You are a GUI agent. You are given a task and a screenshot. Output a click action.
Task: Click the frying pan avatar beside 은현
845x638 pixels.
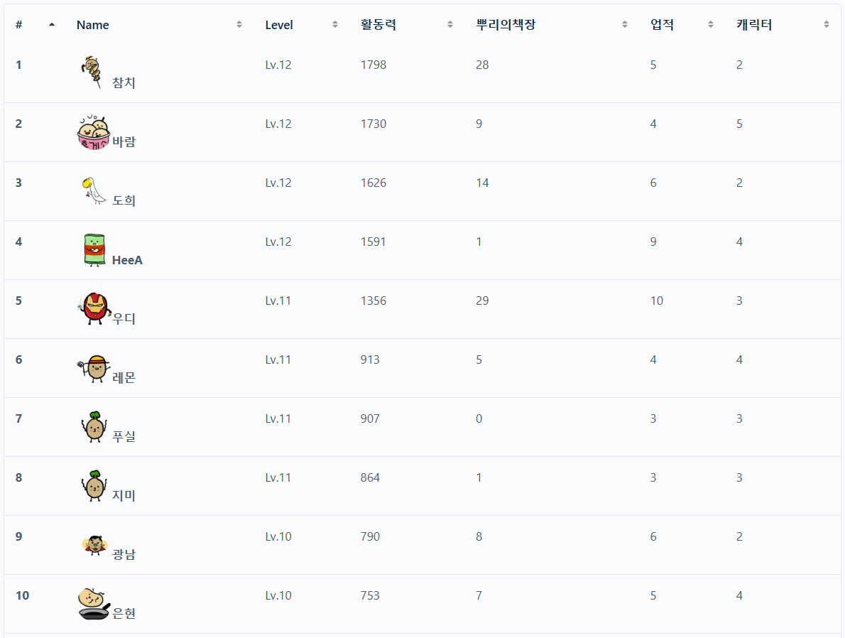click(94, 604)
